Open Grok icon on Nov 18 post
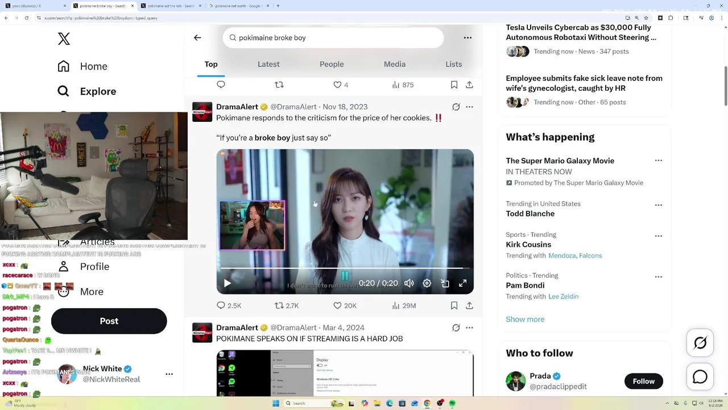 pyautogui.click(x=456, y=107)
